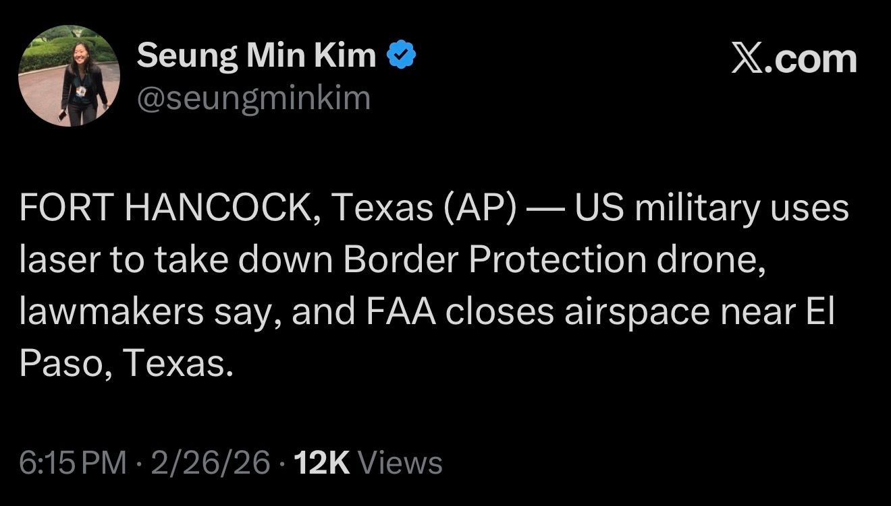Open the @seungminkim handle link
Image resolution: width=891 pixels, height=506 pixels.
(x=254, y=98)
